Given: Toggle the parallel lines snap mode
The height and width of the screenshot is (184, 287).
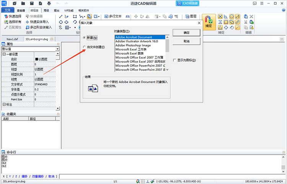Looking at the screenshot, I should pos(237,22).
